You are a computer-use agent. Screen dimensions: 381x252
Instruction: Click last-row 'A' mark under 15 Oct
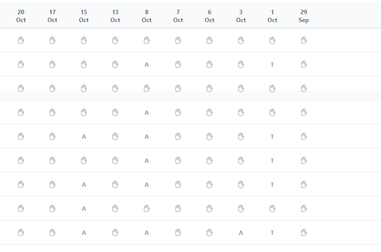(x=83, y=233)
